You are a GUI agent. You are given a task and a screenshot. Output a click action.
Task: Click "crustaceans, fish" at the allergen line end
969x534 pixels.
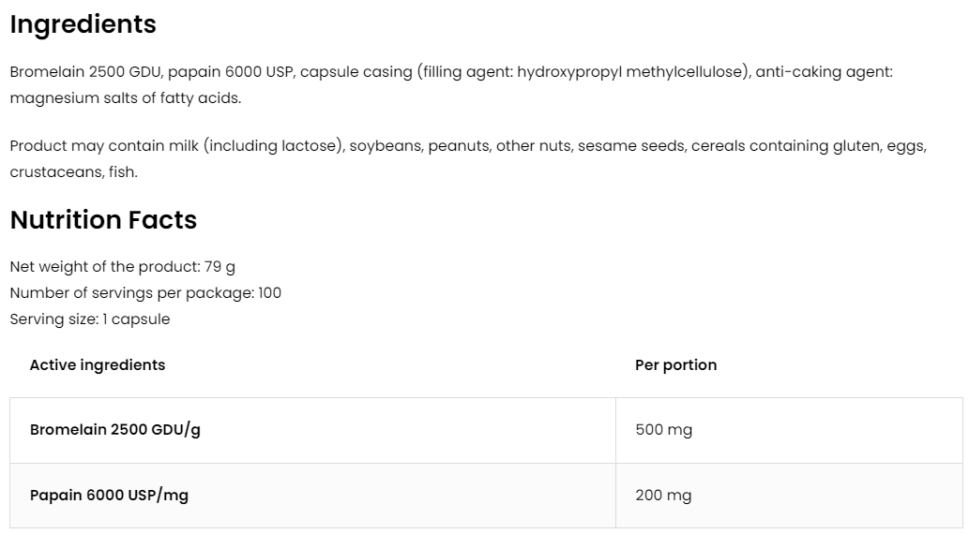click(73, 172)
